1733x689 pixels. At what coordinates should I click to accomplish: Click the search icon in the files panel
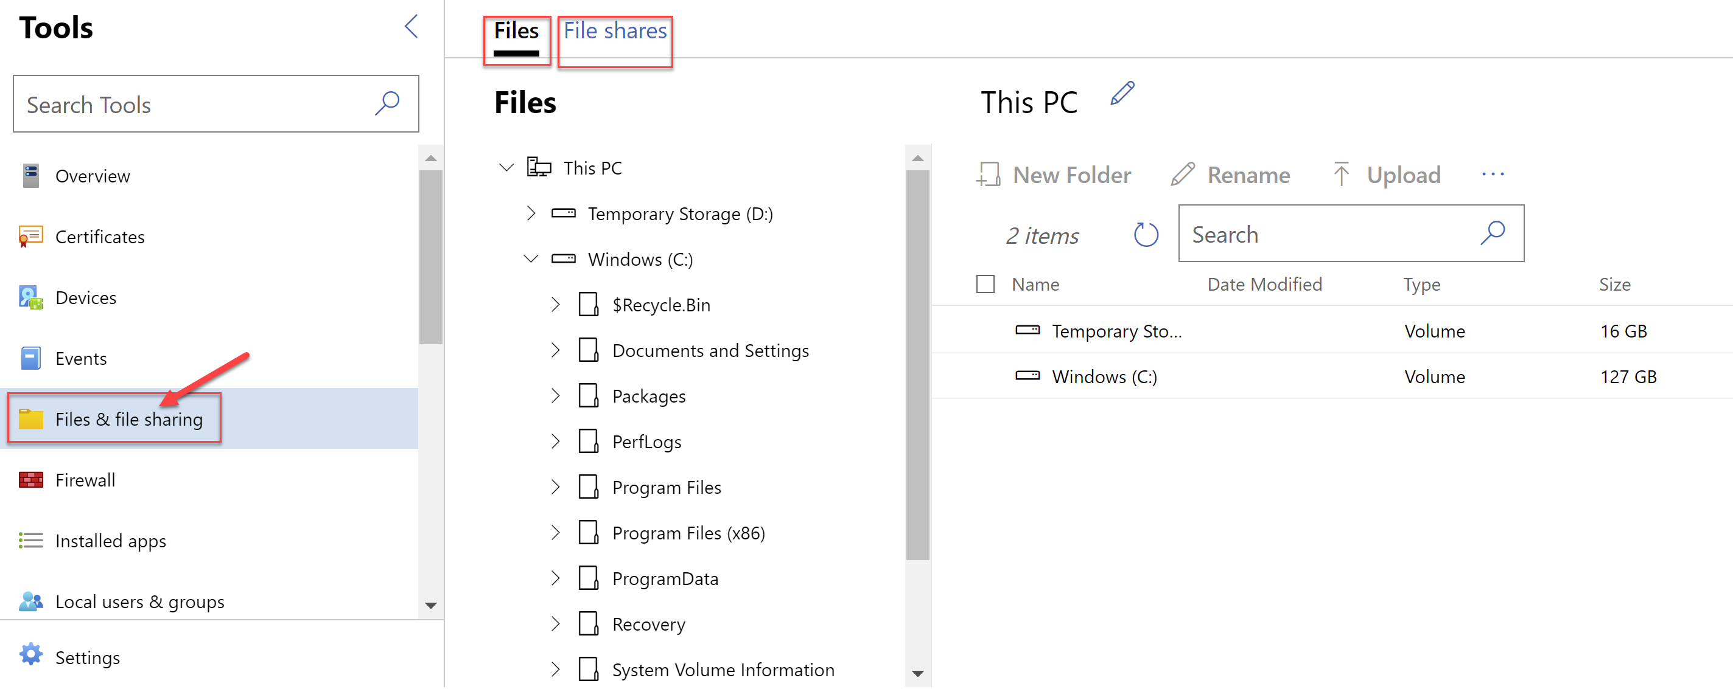(1494, 233)
